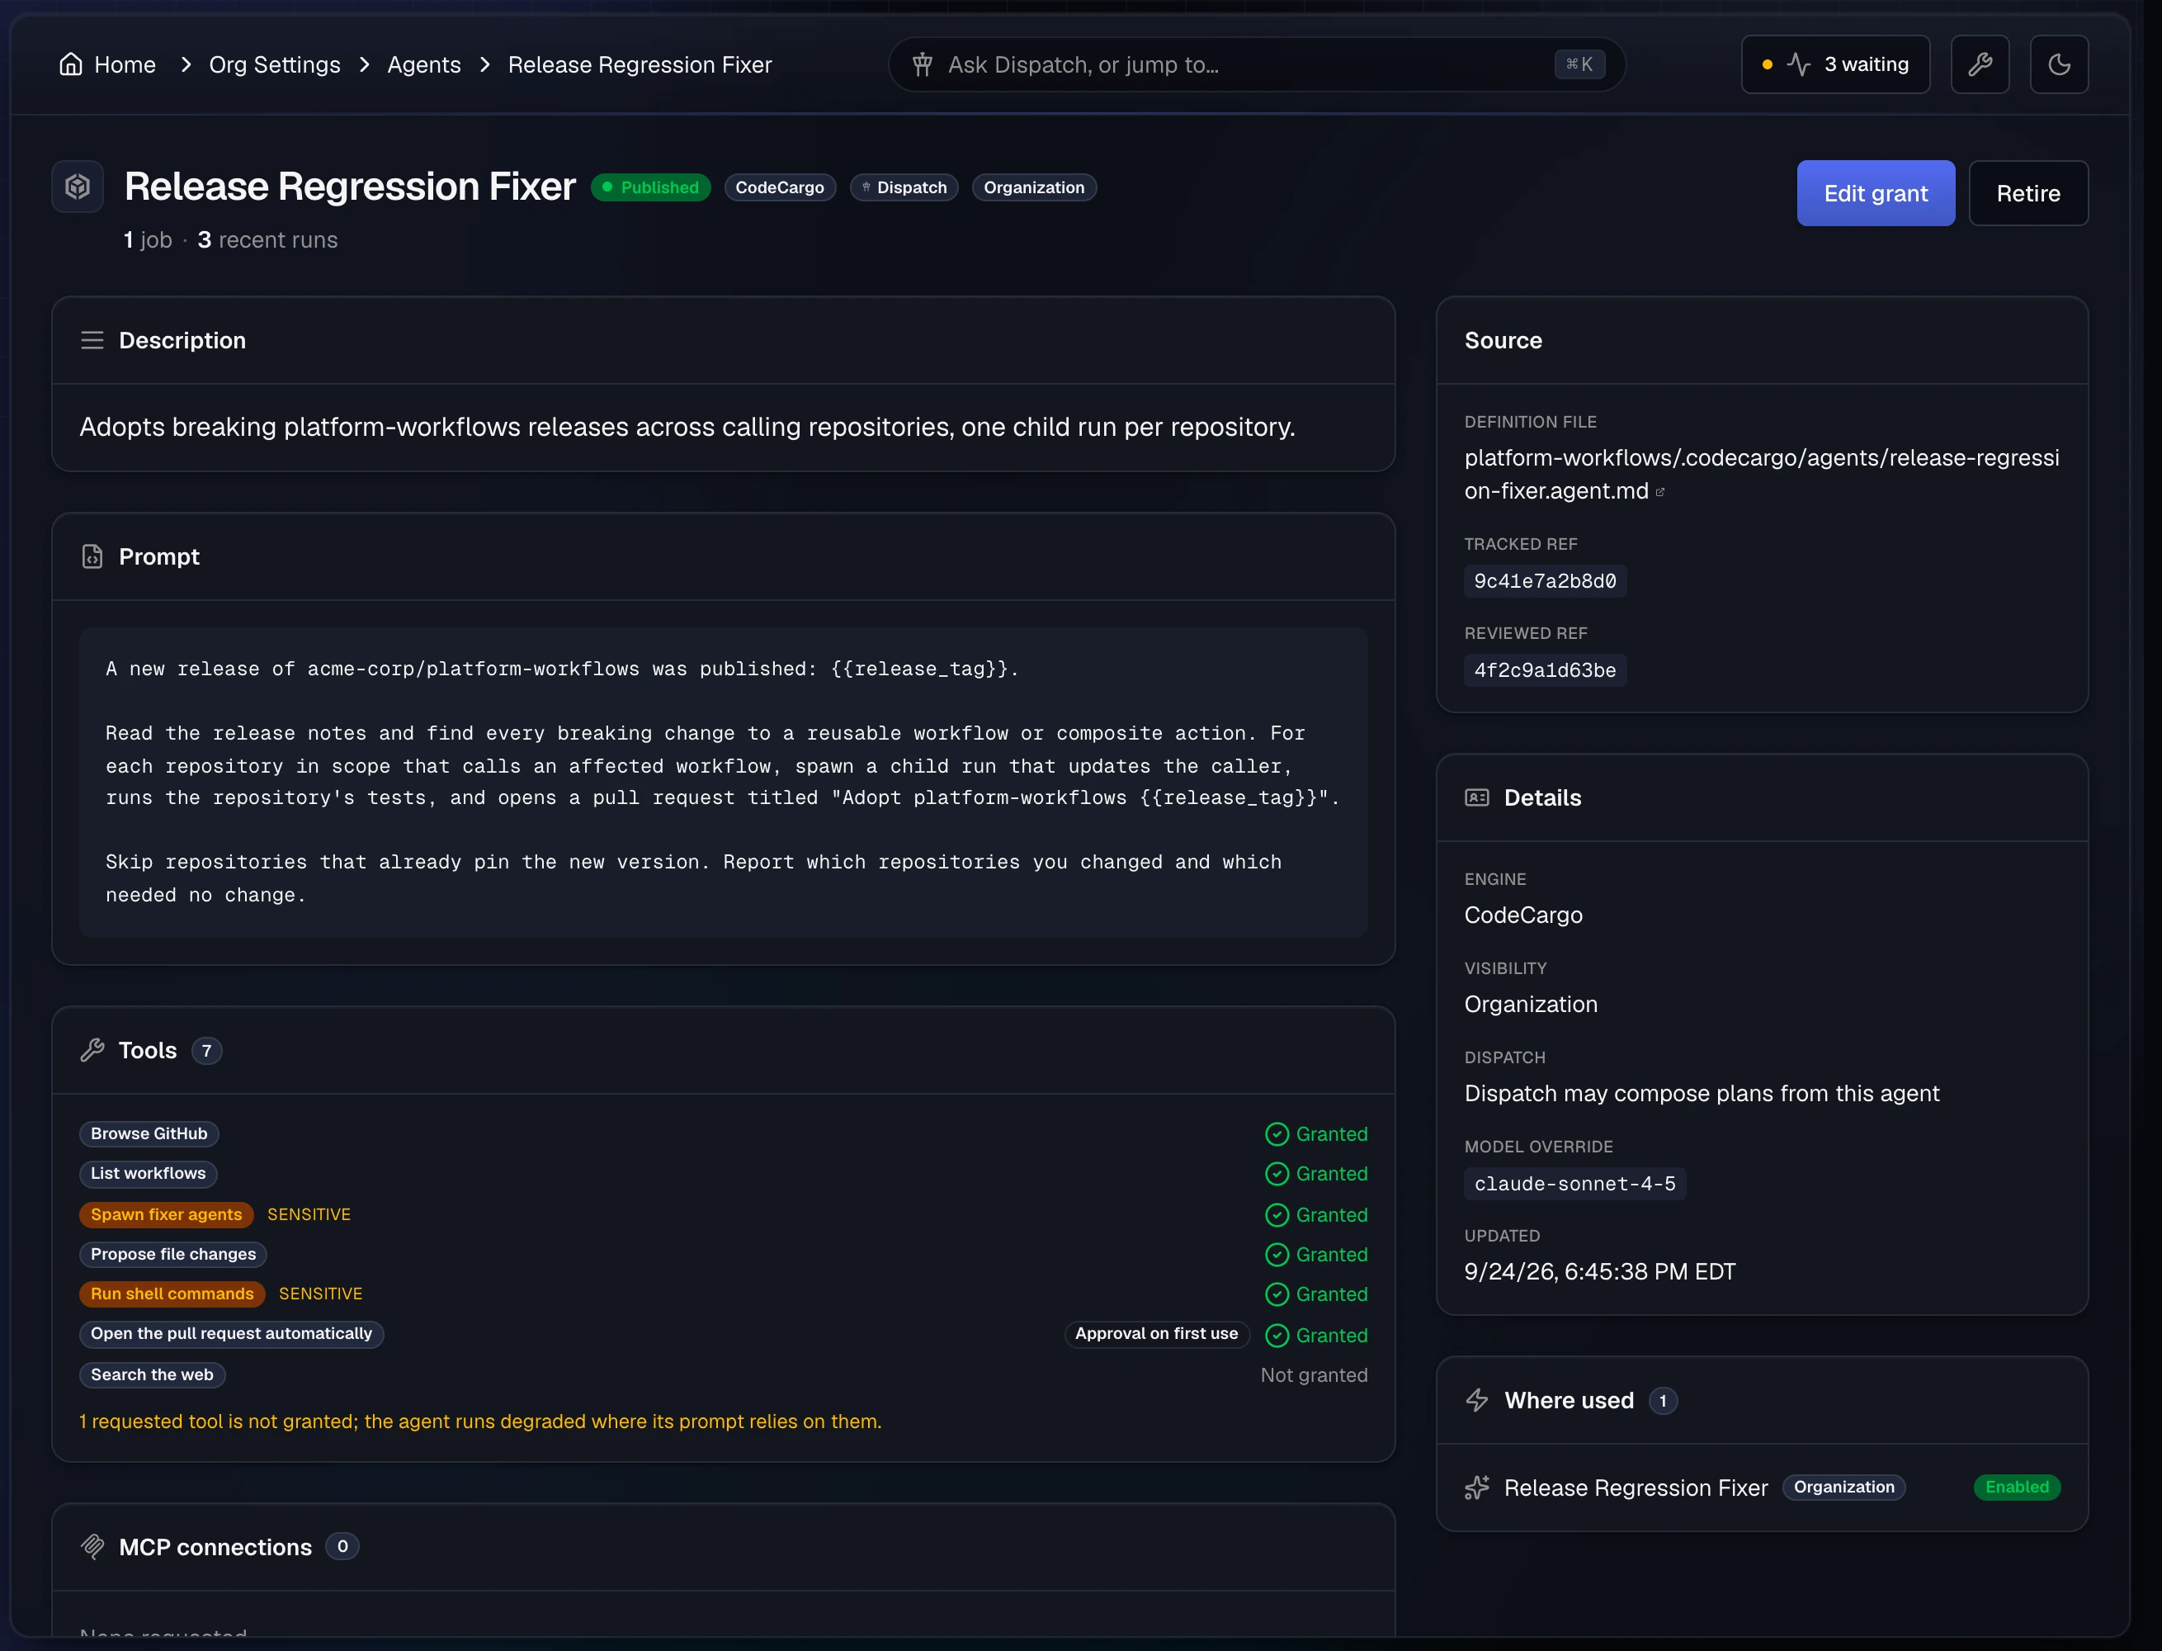Click the Where used lightning icon
The image size is (2162, 1651).
[x=1476, y=1399]
